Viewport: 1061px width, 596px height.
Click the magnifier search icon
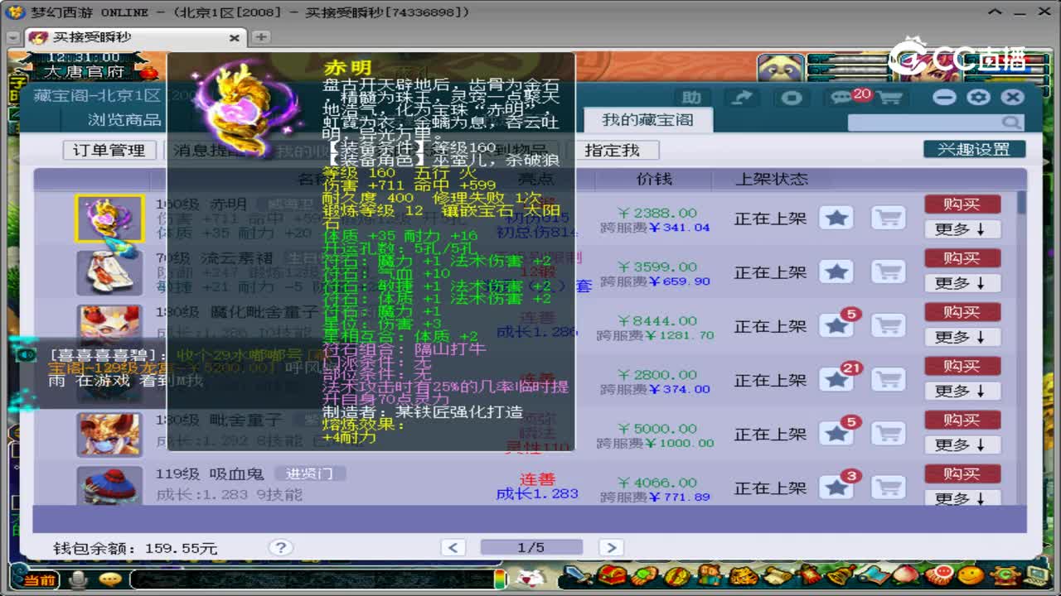[1011, 123]
